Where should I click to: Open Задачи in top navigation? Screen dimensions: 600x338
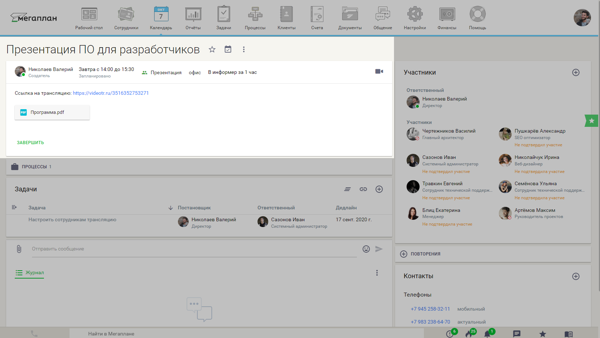(x=224, y=18)
